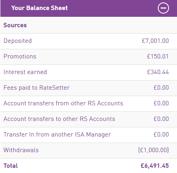The height and width of the screenshot is (173, 177).
Task: Click the Total row label
Action: coord(11,166)
